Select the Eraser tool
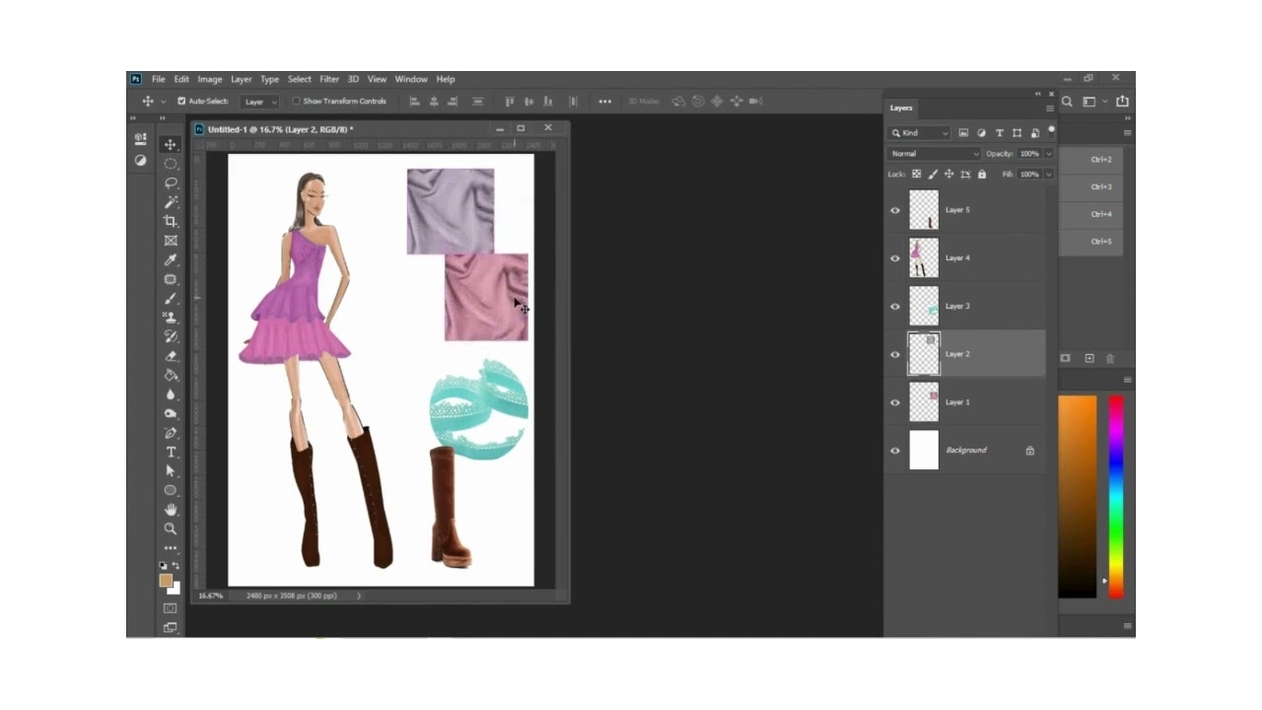This screenshot has height=710, width=1262. 171,356
